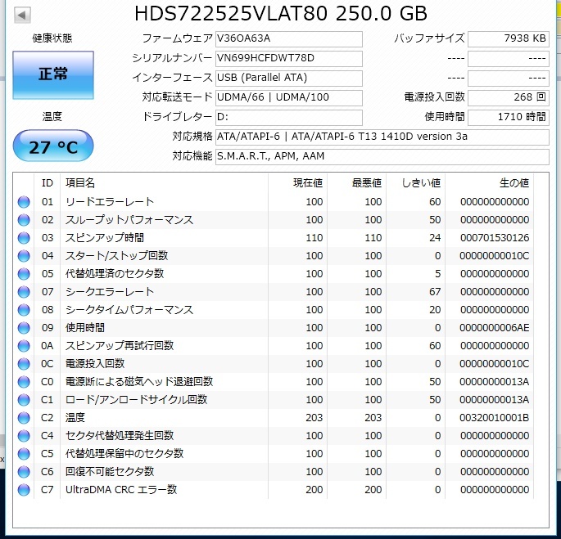The image size is (561, 539).
Task: Click the buffer size field 7938 KB
Action: [509, 38]
